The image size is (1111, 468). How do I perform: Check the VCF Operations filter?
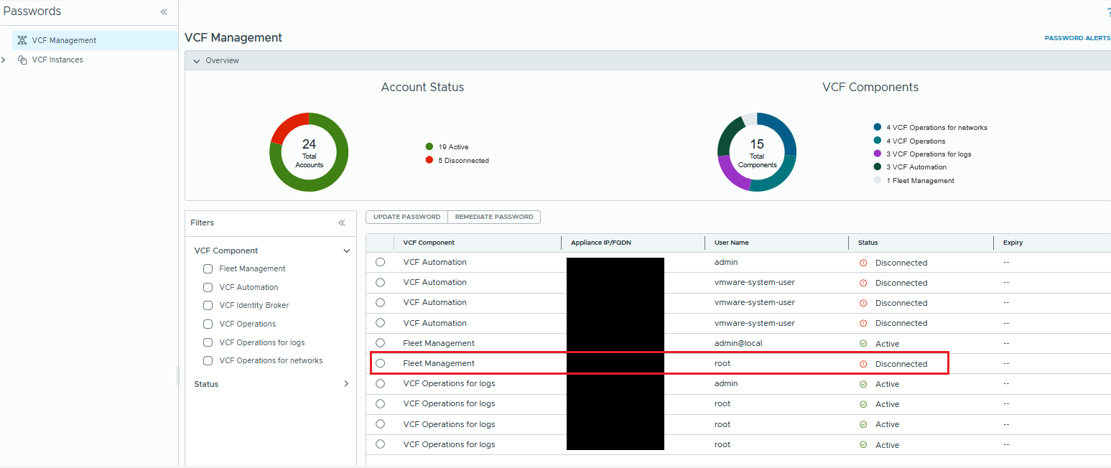(x=208, y=324)
